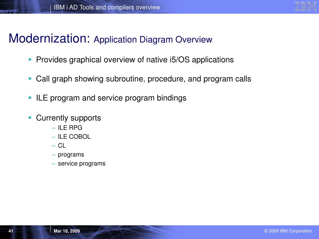319x239 pixels.
Task: Click sub-item 'service programs'
Action: point(82,164)
